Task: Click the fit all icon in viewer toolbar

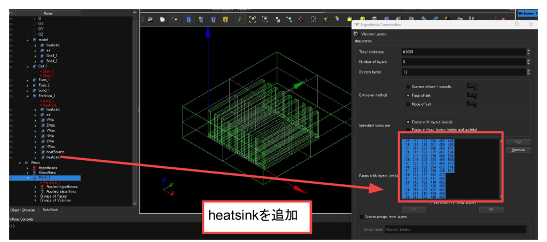Action: 252,20
